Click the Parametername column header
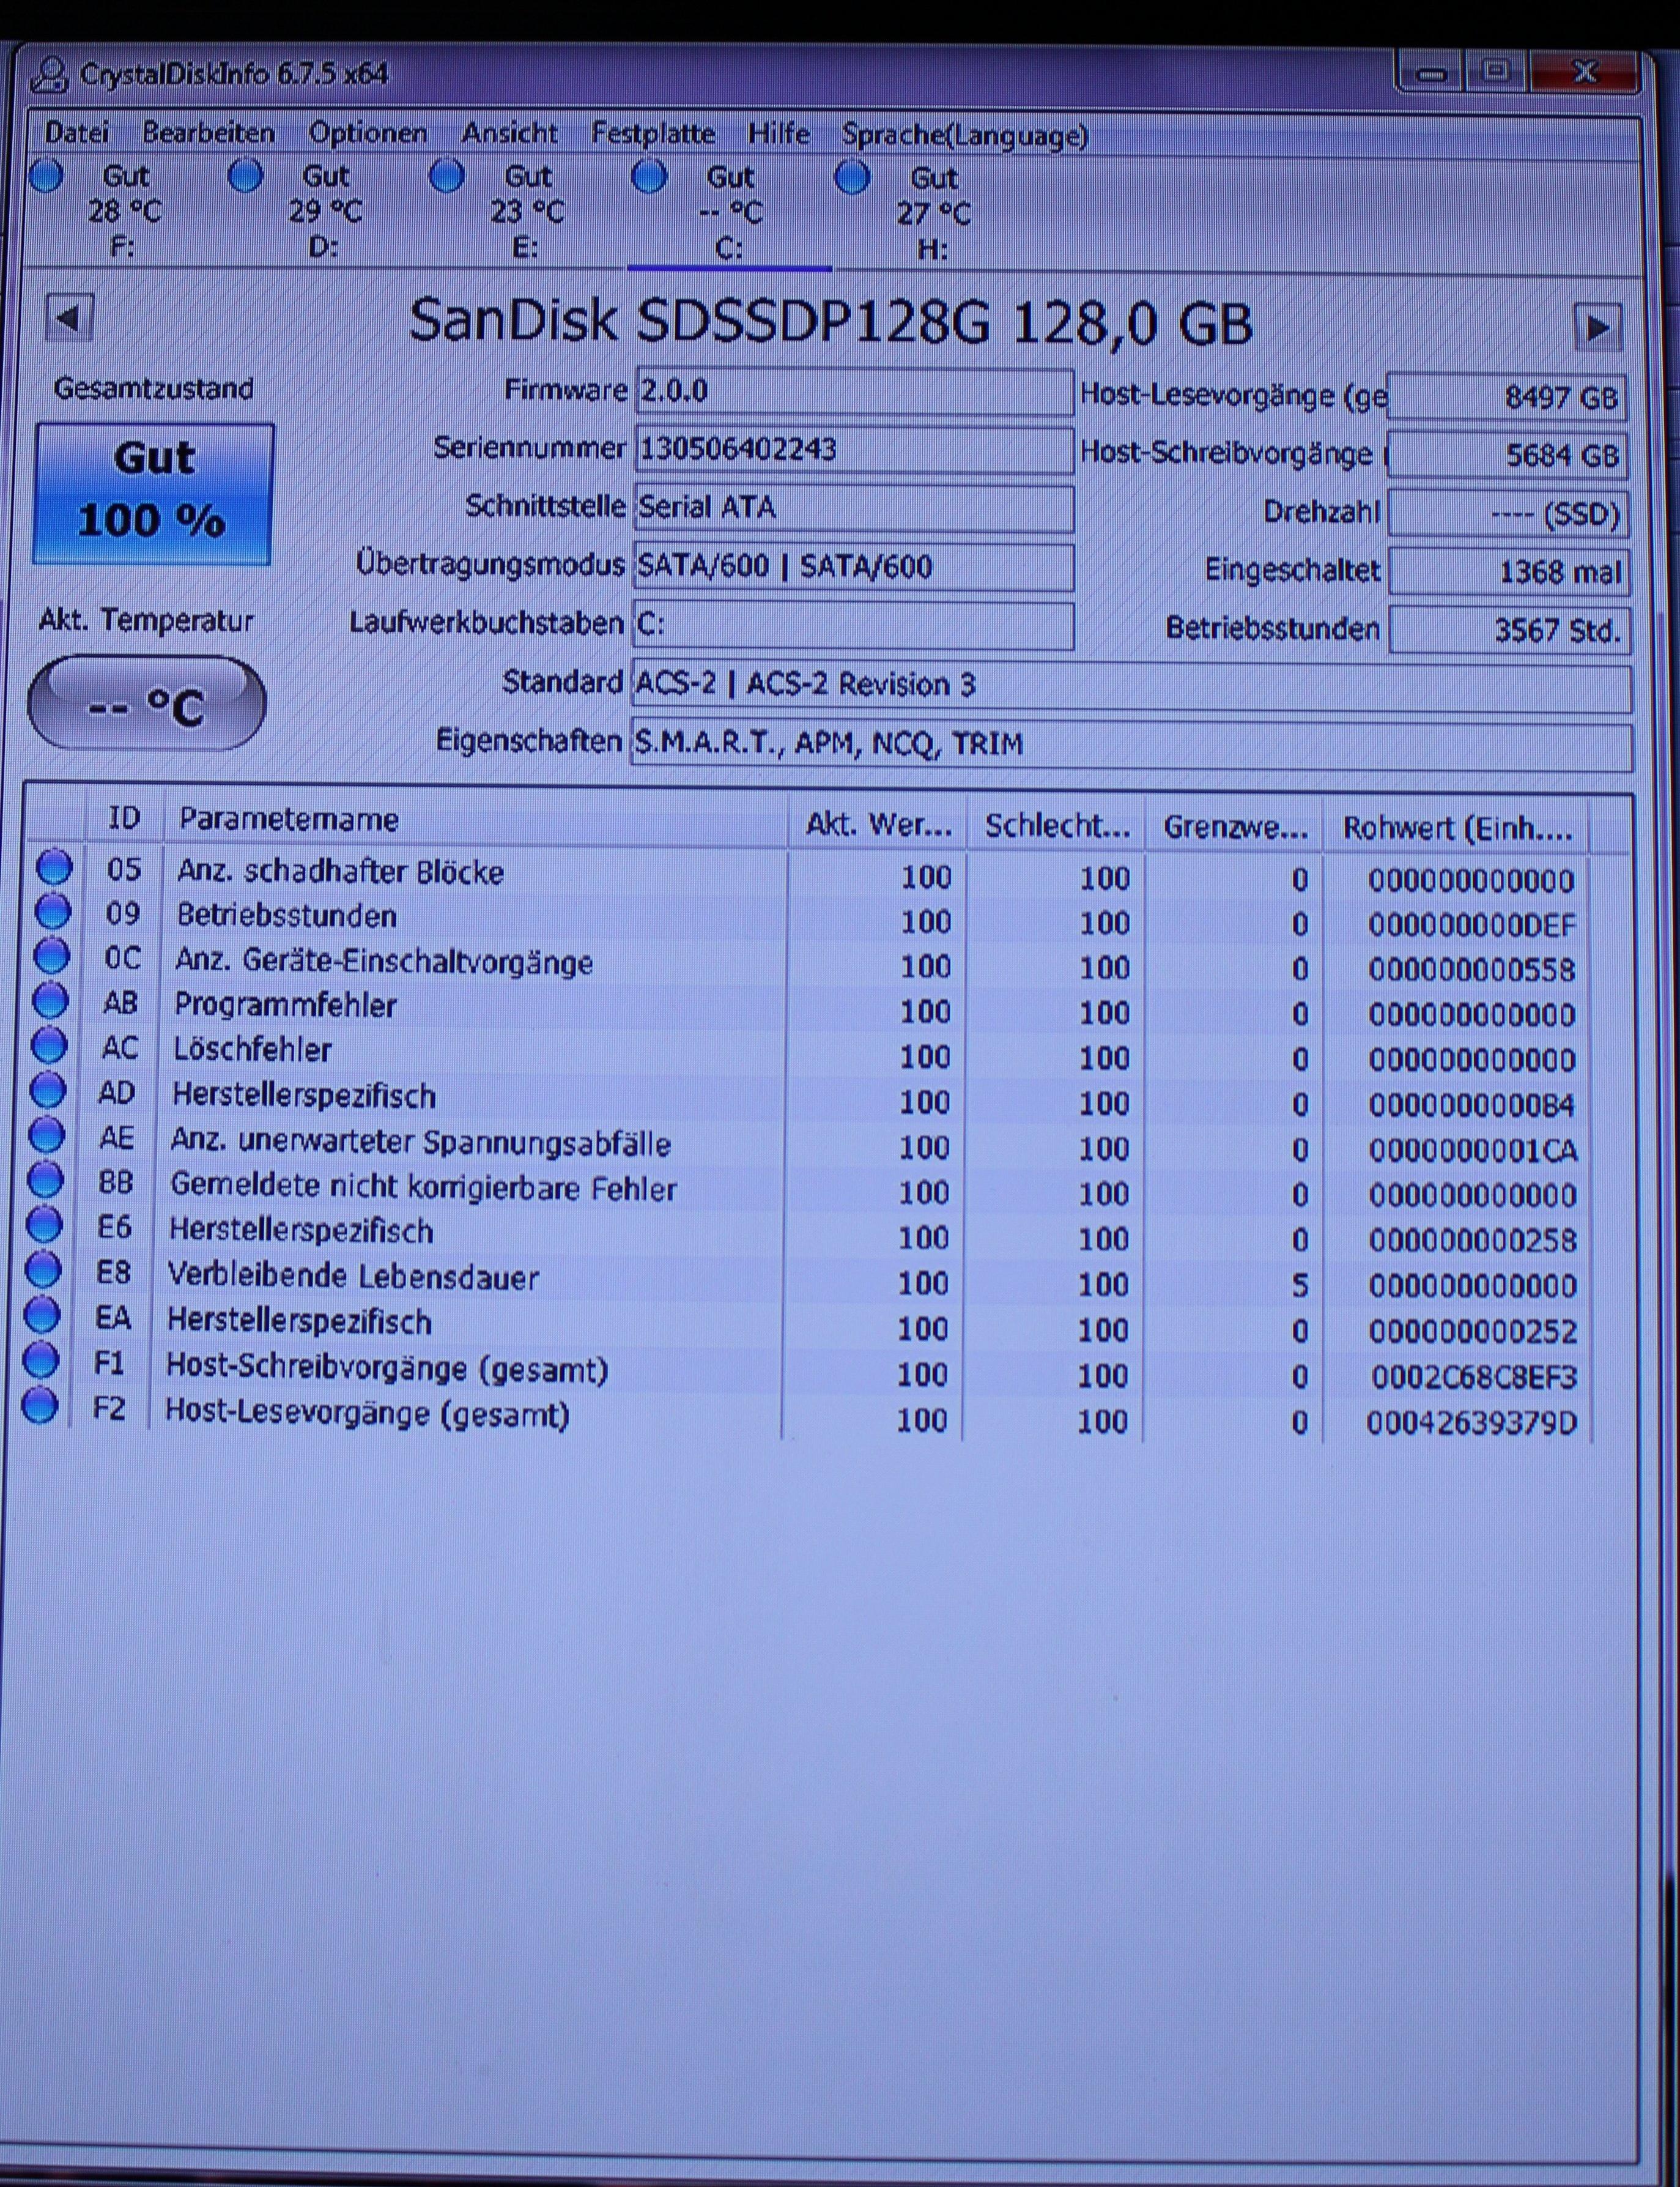Screen dimensions: 1680x2187 288,820
